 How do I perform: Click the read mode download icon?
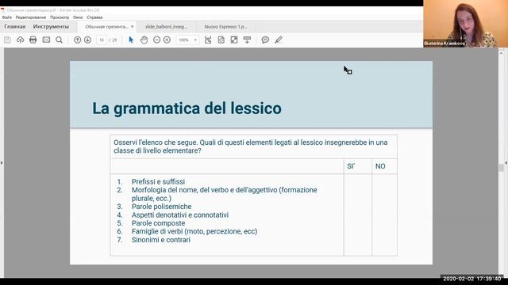point(247,40)
